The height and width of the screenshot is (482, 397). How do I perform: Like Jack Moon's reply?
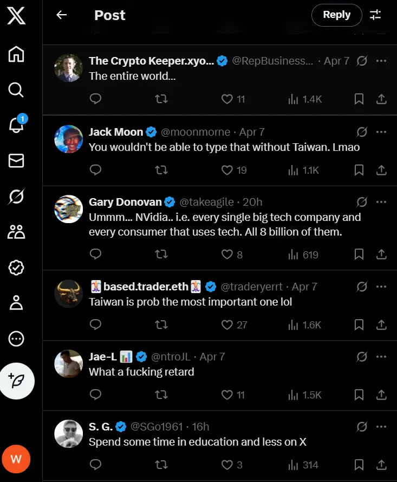point(227,170)
